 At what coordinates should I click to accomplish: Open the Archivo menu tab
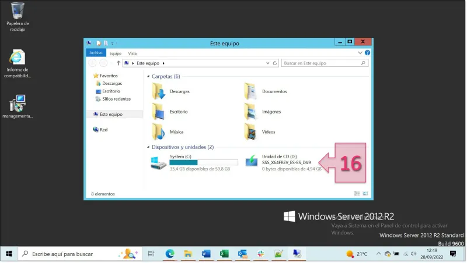tap(96, 53)
